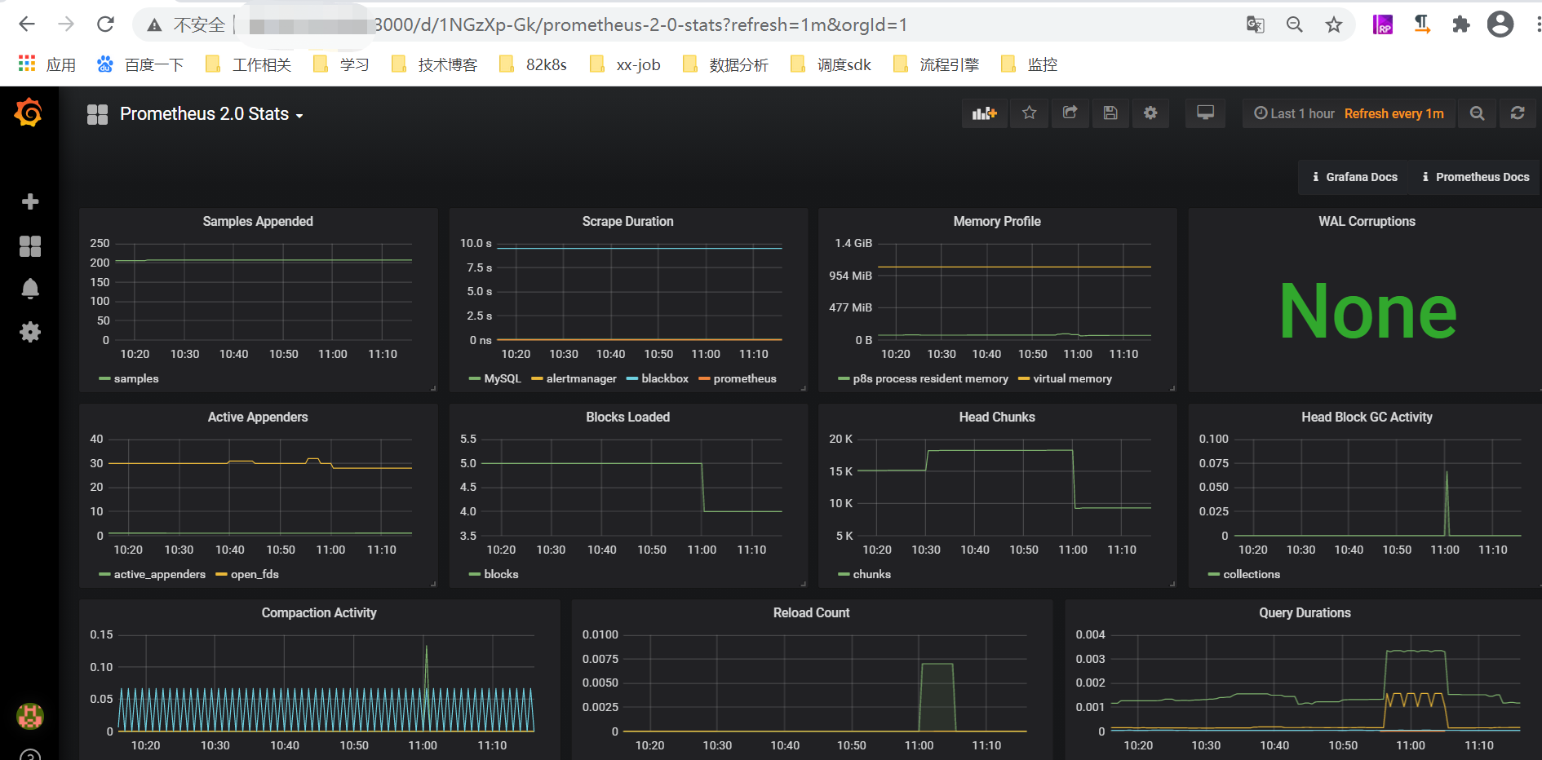This screenshot has width=1542, height=760.
Task: Reload page with browser reload icon
Action: (x=105, y=24)
